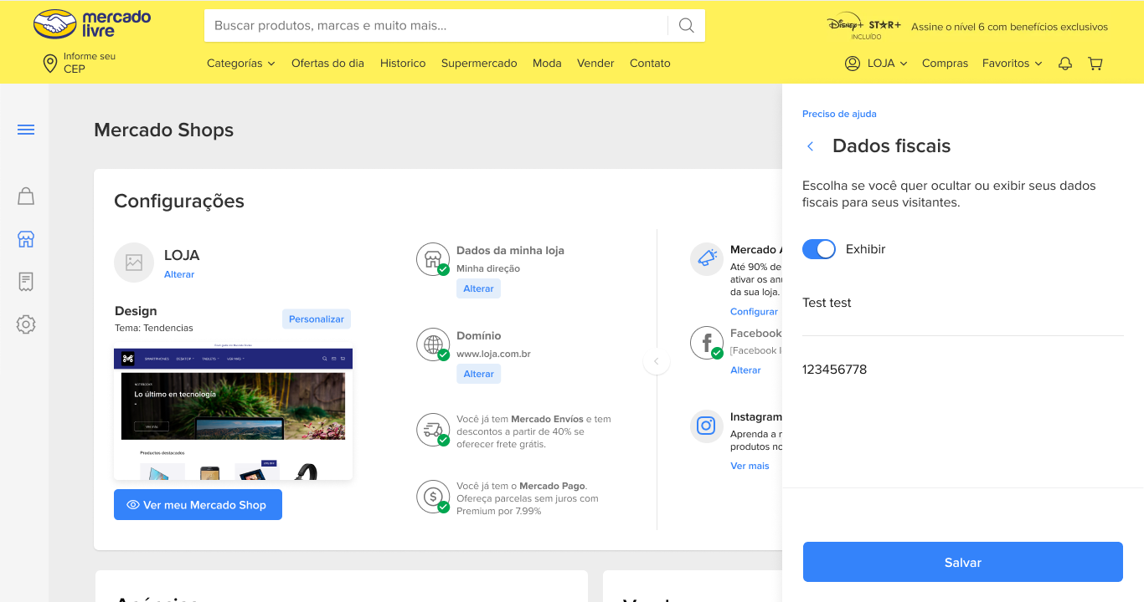
Task: Click the Mercado Ads megaphone icon
Action: 707,259
